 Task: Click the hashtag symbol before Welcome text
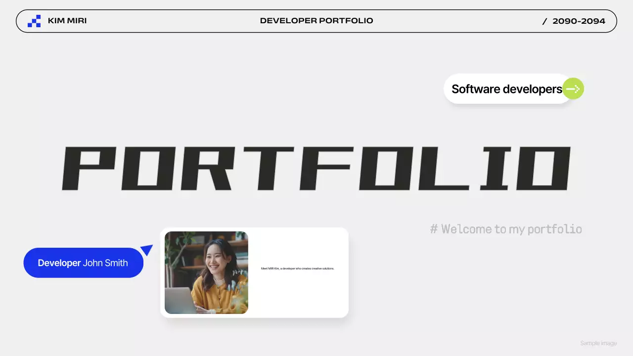pyautogui.click(x=434, y=229)
